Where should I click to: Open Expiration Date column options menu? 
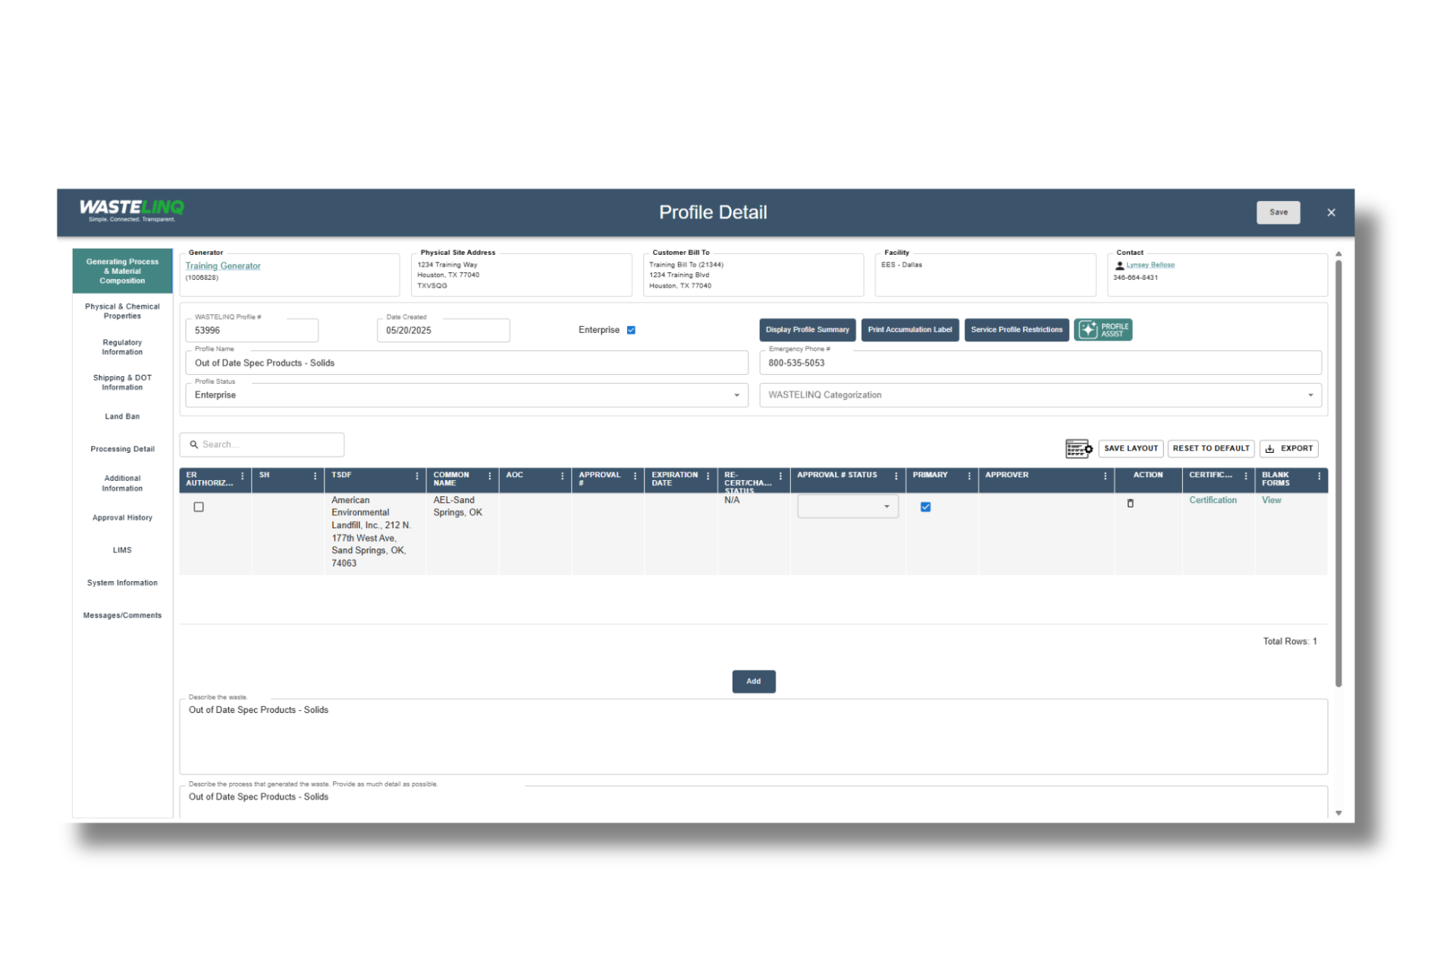point(708,476)
